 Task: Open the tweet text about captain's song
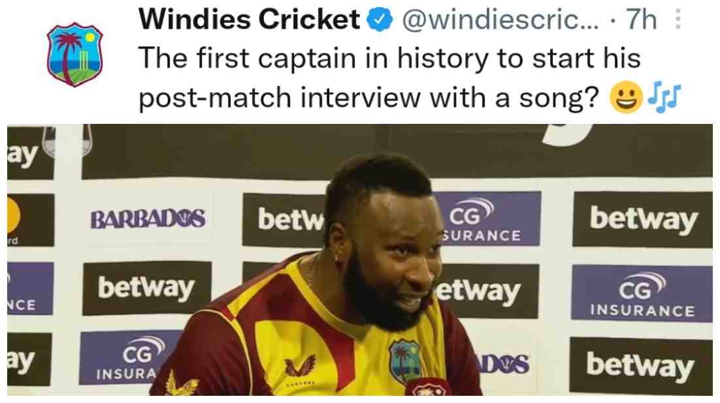coord(389,78)
